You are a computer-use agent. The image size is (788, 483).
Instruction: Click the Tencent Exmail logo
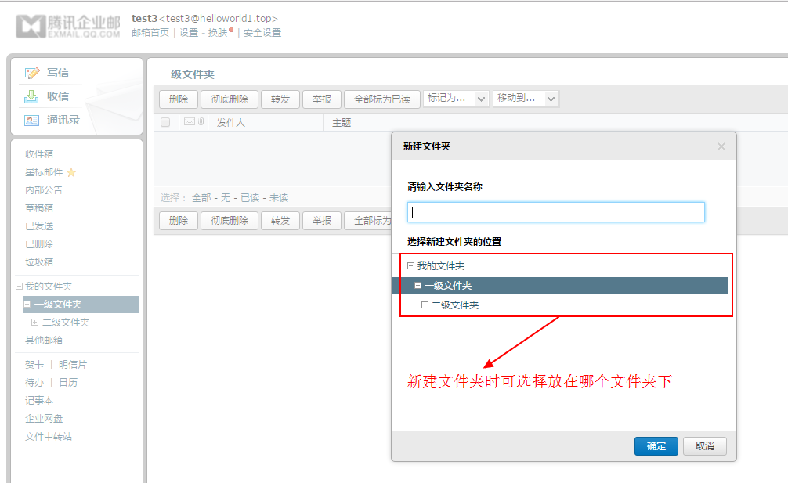[68, 26]
